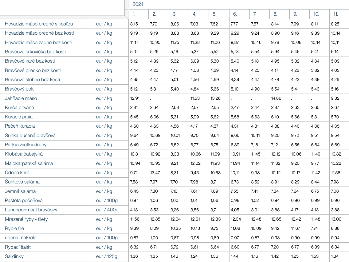Click the month 11. column header
Viewport: 349px width, 262px height.
(335, 14)
